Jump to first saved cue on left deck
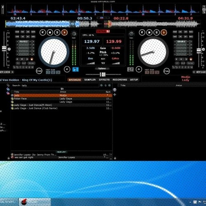 17,41
